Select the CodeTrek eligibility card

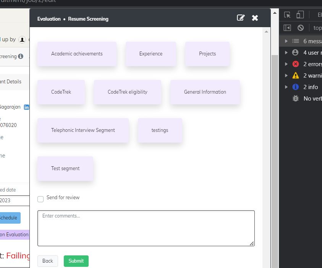[x=127, y=92]
